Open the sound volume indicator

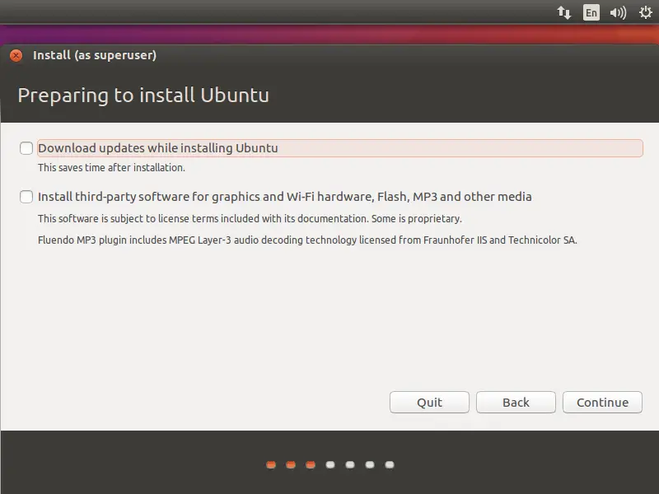tap(618, 12)
